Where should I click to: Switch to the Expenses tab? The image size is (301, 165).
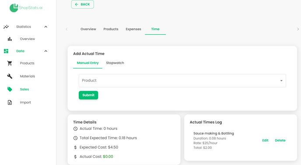click(133, 29)
